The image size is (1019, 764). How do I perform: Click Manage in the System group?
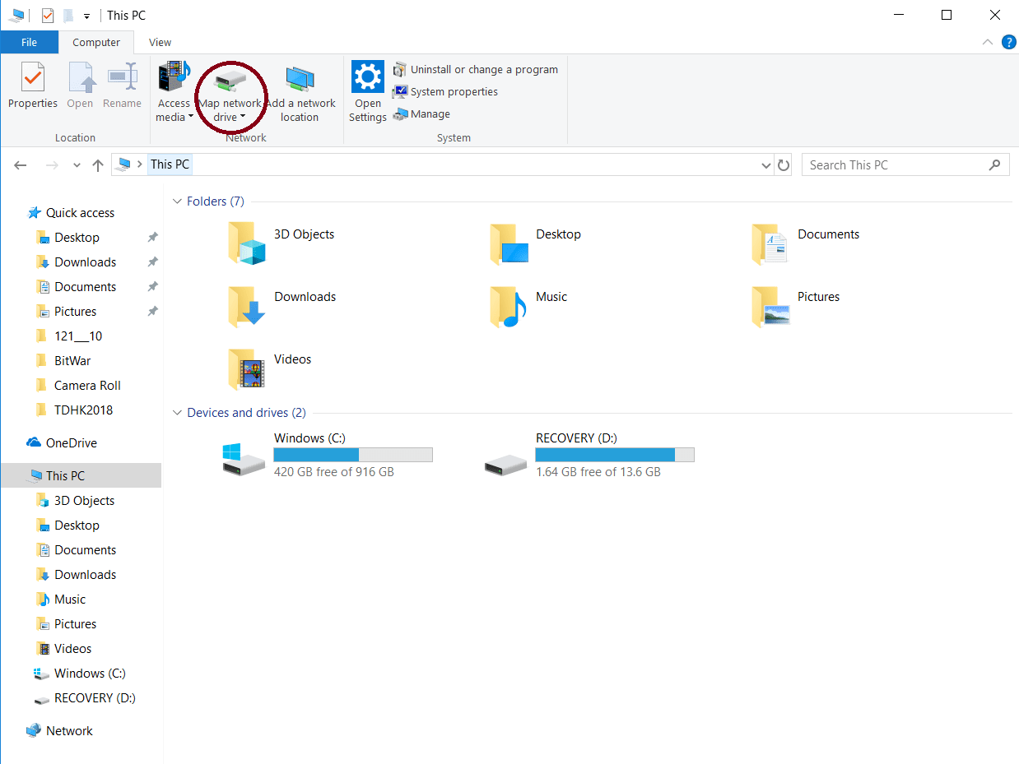click(x=421, y=114)
